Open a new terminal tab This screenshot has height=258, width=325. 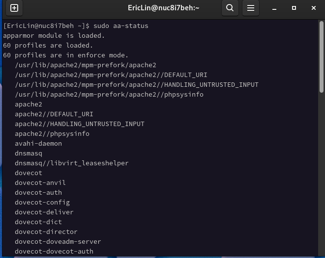click(14, 8)
